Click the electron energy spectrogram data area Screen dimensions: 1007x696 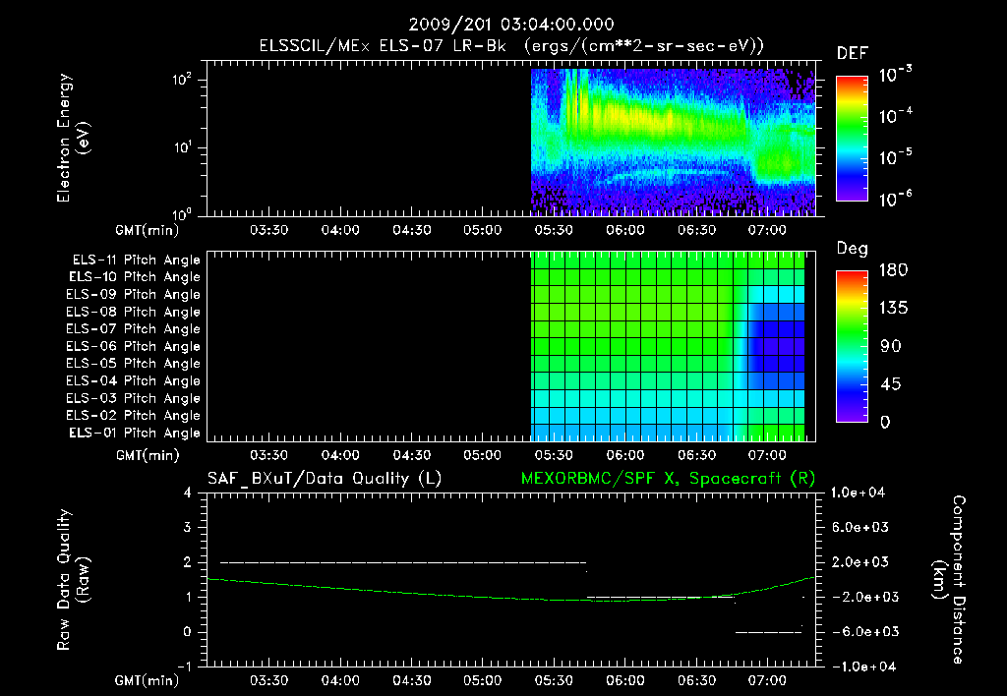point(673,142)
